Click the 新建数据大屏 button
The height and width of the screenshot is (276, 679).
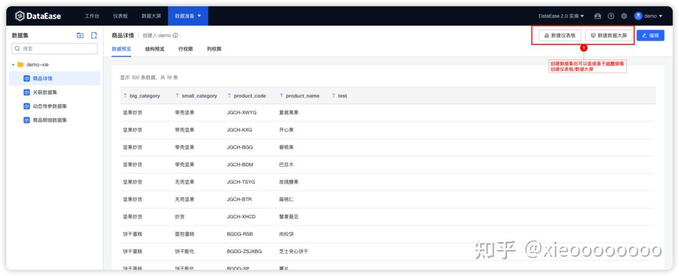click(x=609, y=35)
